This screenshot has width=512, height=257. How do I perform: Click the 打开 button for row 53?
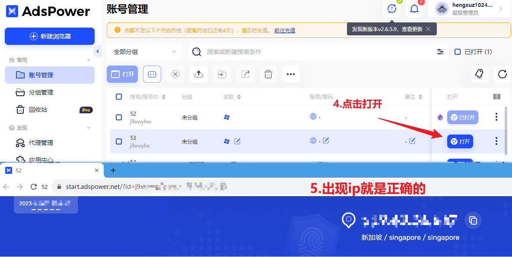[460, 142]
